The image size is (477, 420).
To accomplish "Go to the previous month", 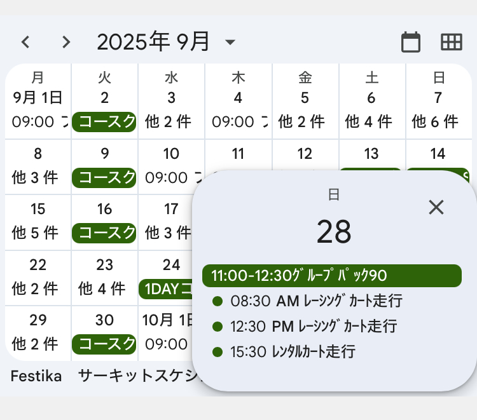I will pos(25,43).
